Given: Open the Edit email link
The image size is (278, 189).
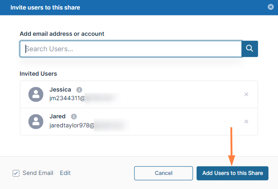Looking at the screenshot, I should (65, 173).
